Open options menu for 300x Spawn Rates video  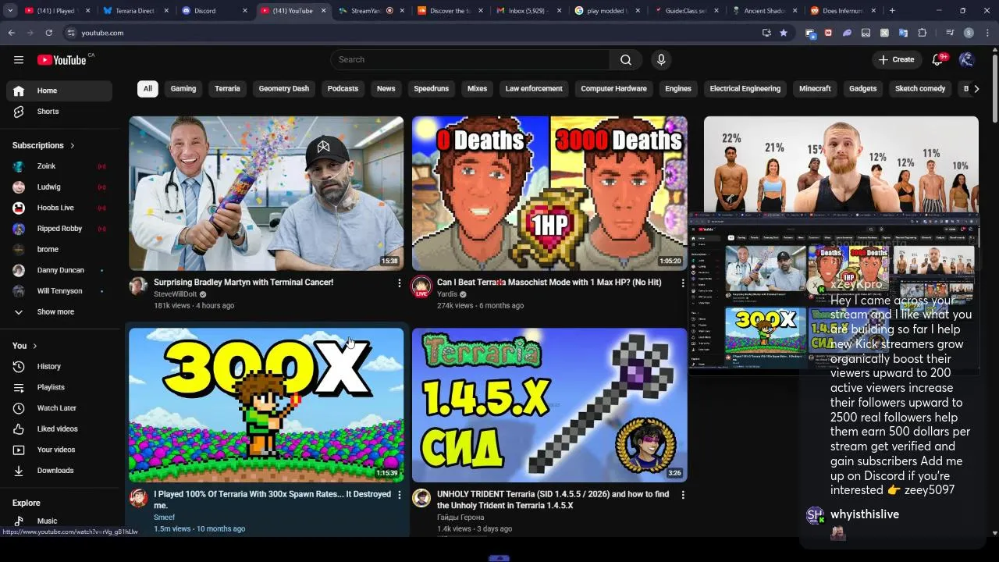click(400, 495)
